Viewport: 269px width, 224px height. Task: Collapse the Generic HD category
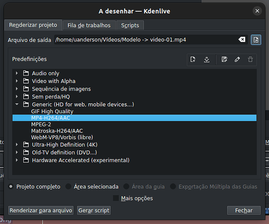coord(17,104)
